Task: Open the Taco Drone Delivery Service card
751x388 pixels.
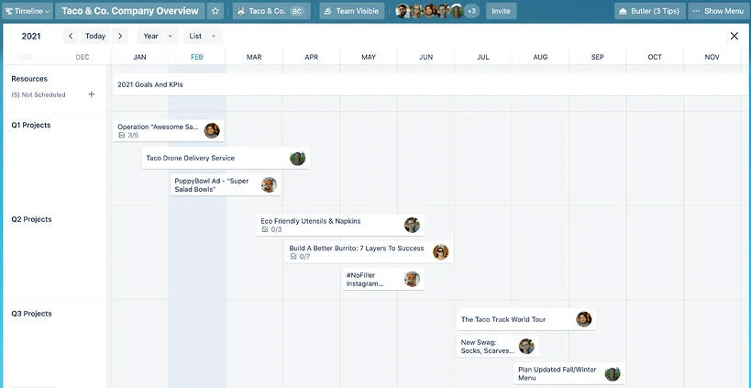Action: coord(226,158)
